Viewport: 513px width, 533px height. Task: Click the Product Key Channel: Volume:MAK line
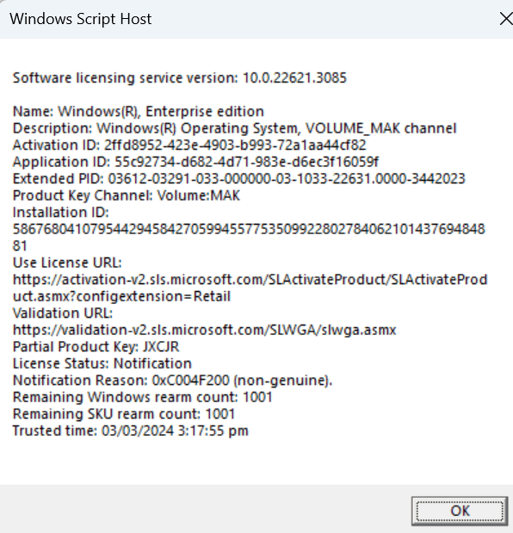point(127,195)
